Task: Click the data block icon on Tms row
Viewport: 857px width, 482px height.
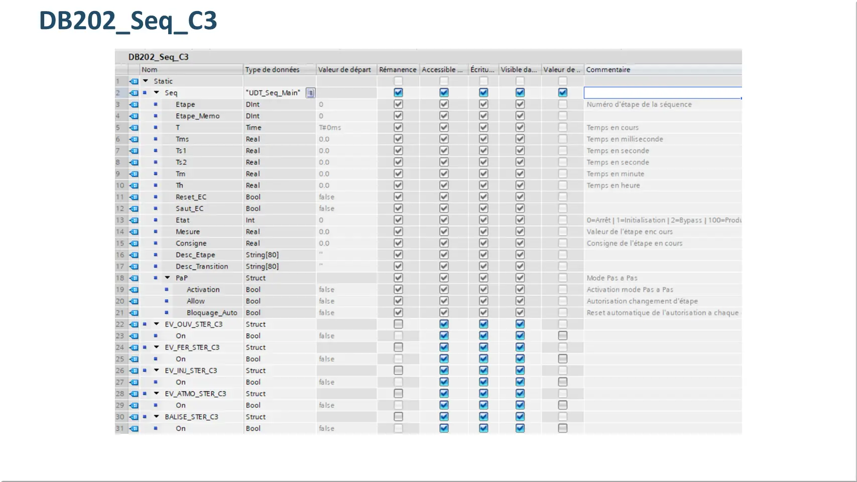Action: point(134,139)
